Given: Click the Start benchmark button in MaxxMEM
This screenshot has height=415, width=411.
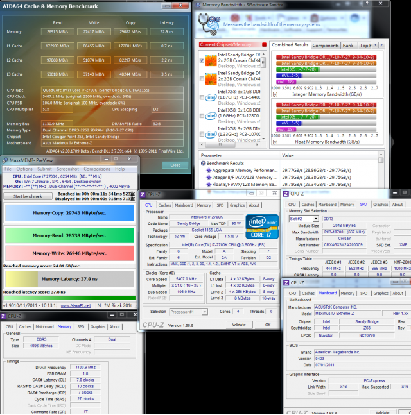Looking at the screenshot, I should pos(28,196).
